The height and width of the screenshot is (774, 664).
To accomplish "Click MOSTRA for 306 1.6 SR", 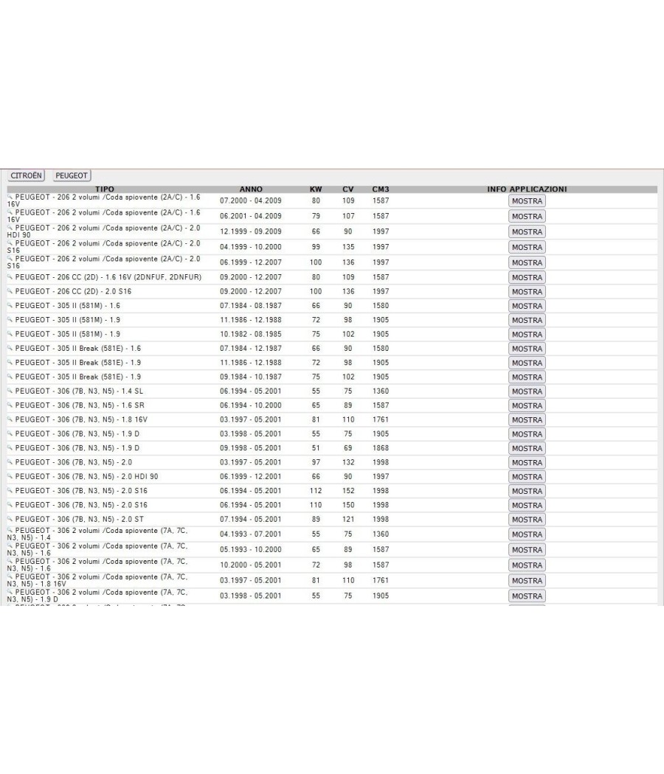I will pyautogui.click(x=527, y=405).
